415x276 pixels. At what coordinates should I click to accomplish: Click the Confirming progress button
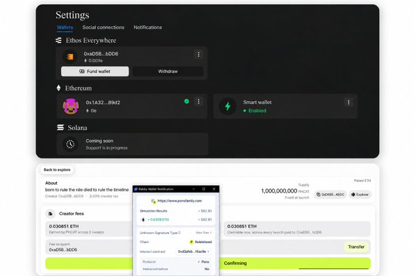coord(208,263)
